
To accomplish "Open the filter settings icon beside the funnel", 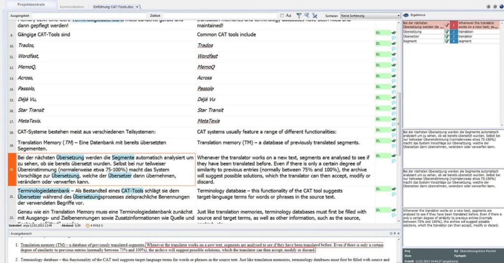I will (x=307, y=15).
